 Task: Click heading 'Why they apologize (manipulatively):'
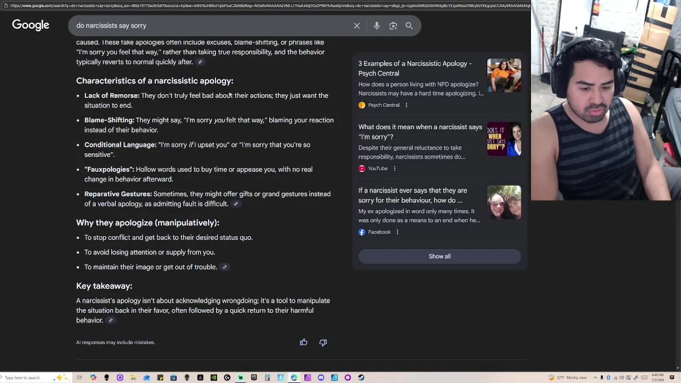point(148,223)
